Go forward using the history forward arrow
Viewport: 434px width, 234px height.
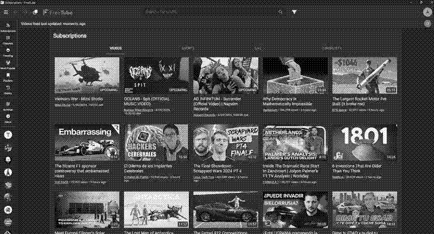[25, 12]
